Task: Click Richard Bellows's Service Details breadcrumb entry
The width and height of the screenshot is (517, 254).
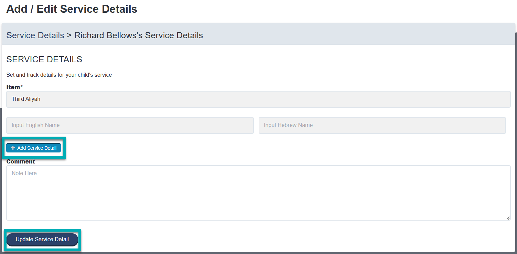Action: click(x=138, y=35)
